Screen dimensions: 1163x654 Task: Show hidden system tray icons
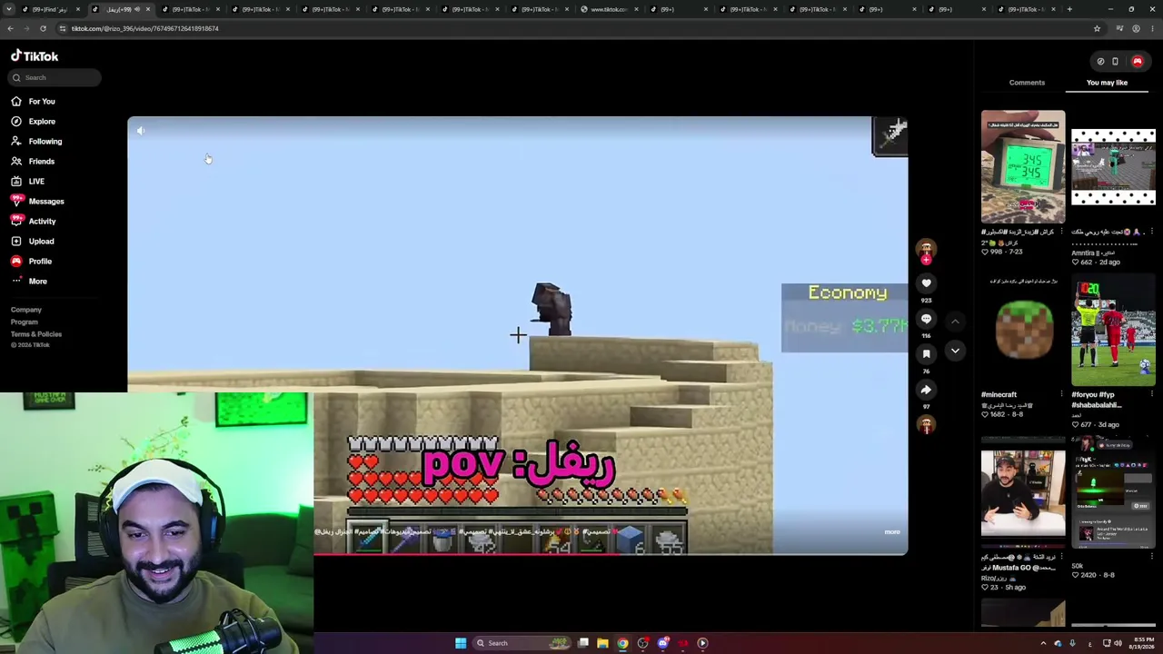pyautogui.click(x=1043, y=643)
